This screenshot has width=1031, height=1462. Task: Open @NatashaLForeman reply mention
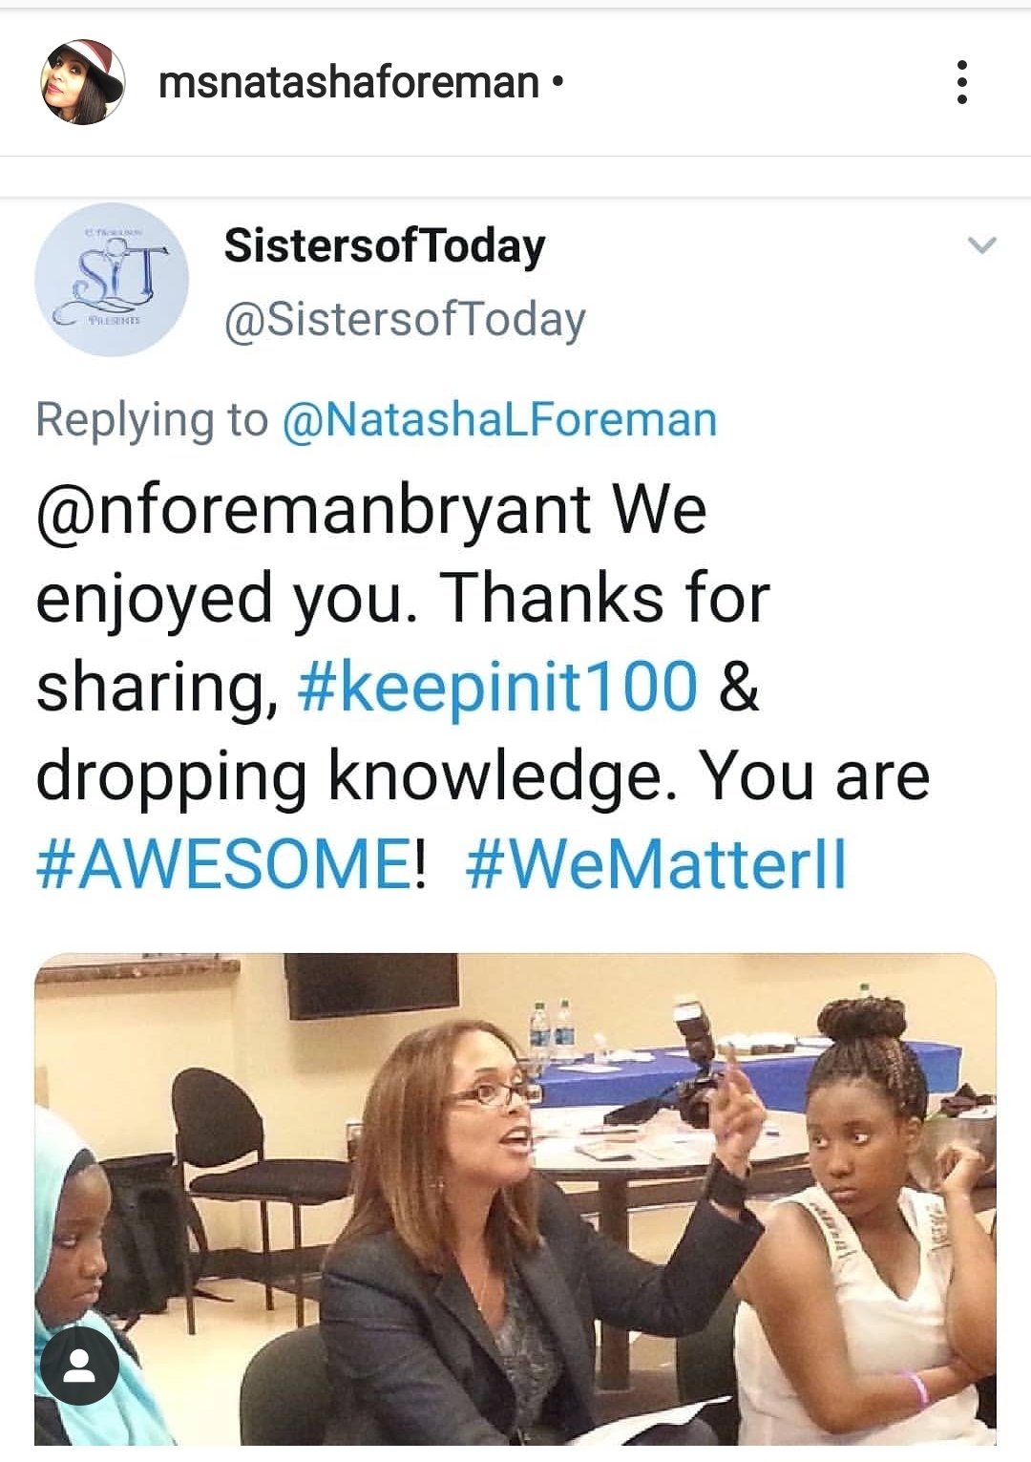(x=499, y=420)
